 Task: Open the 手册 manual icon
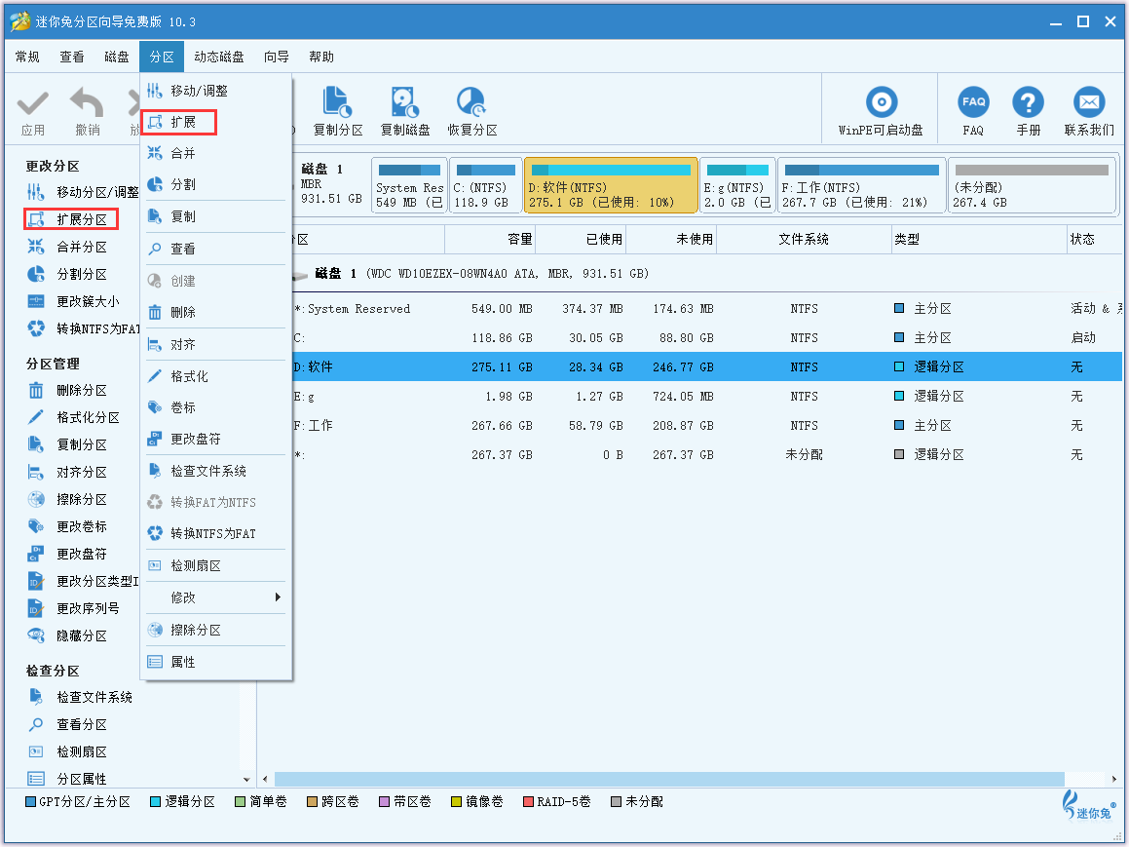click(x=1029, y=112)
